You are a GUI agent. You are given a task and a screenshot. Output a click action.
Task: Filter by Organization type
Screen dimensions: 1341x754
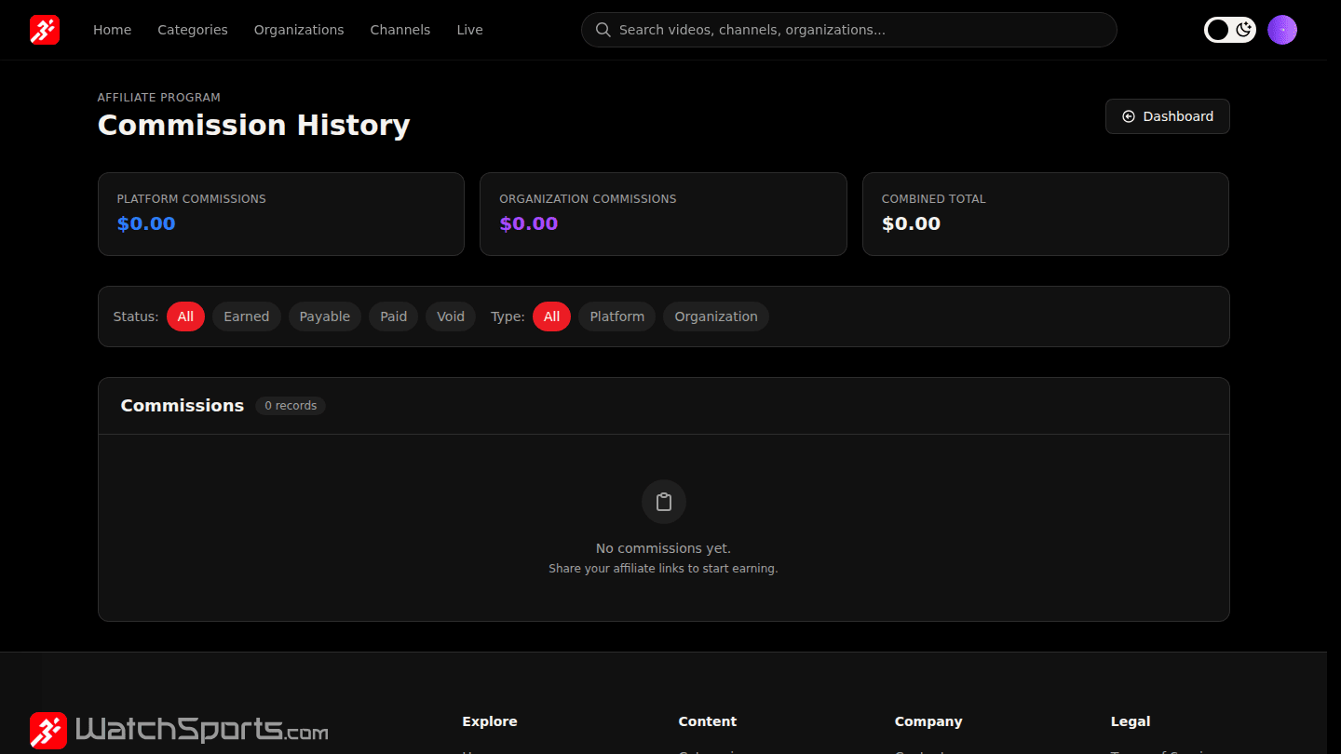click(x=716, y=316)
